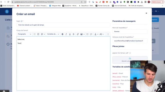165x92 pixels.
Task: Open the Quaderno bookmark
Action: click(x=70, y=6)
